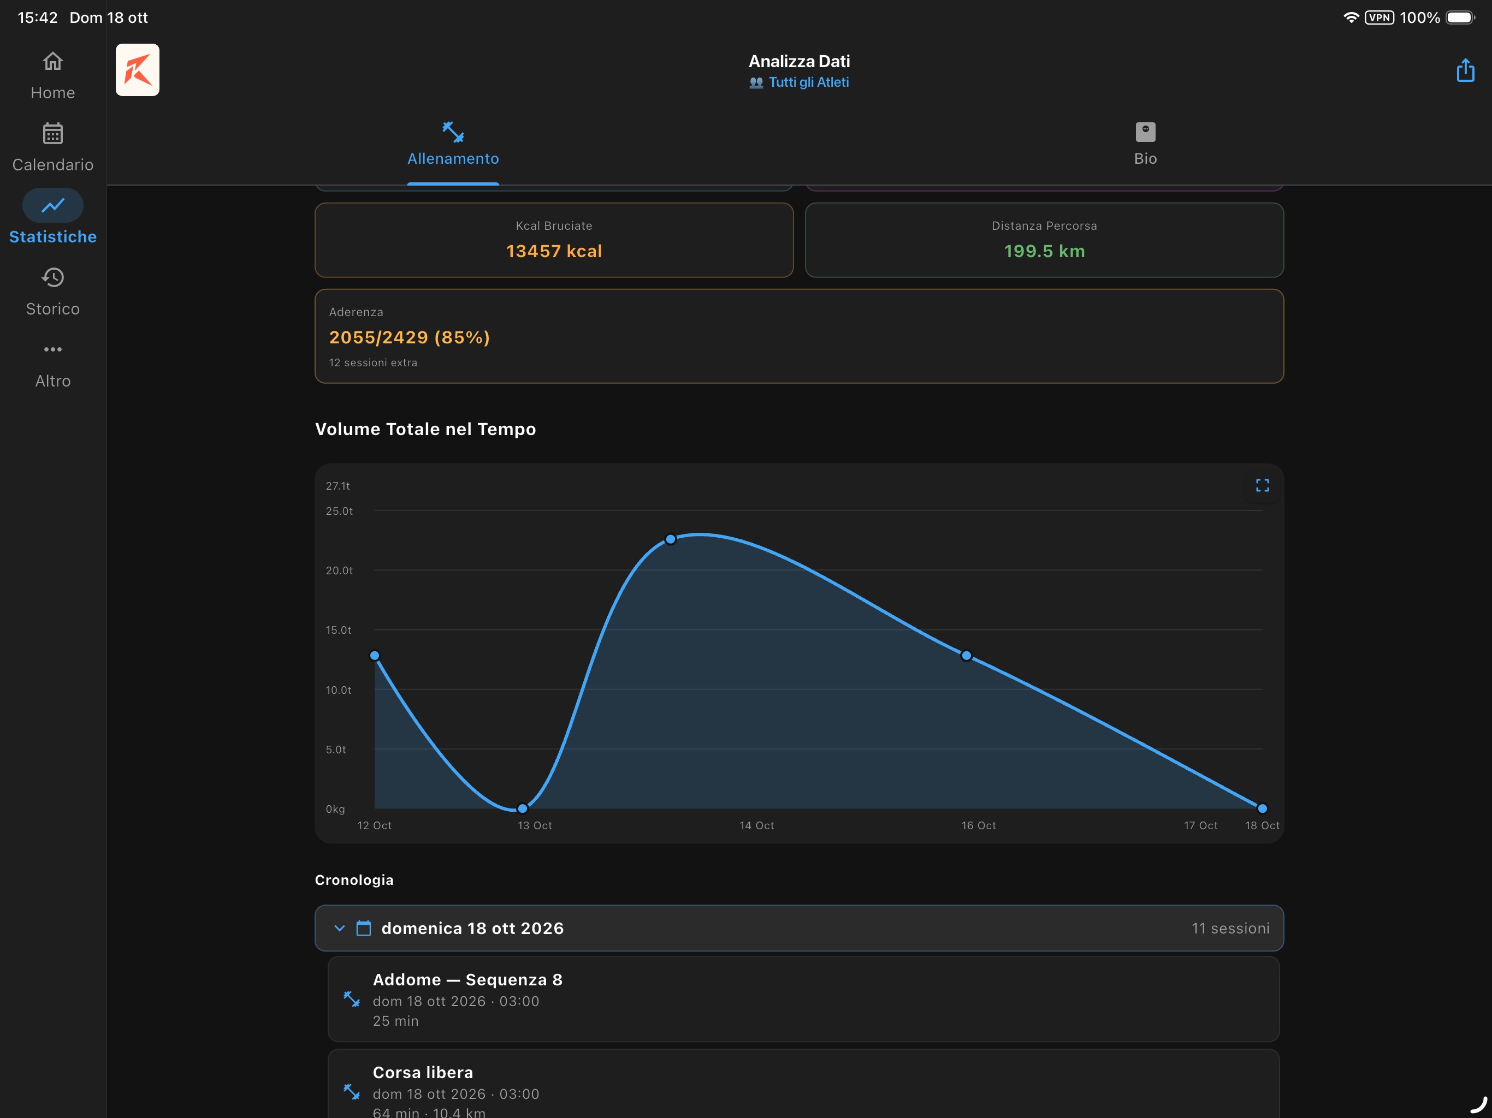Open the Addome — Sequenza 8 session
1492x1118 pixels.
[x=803, y=1000]
